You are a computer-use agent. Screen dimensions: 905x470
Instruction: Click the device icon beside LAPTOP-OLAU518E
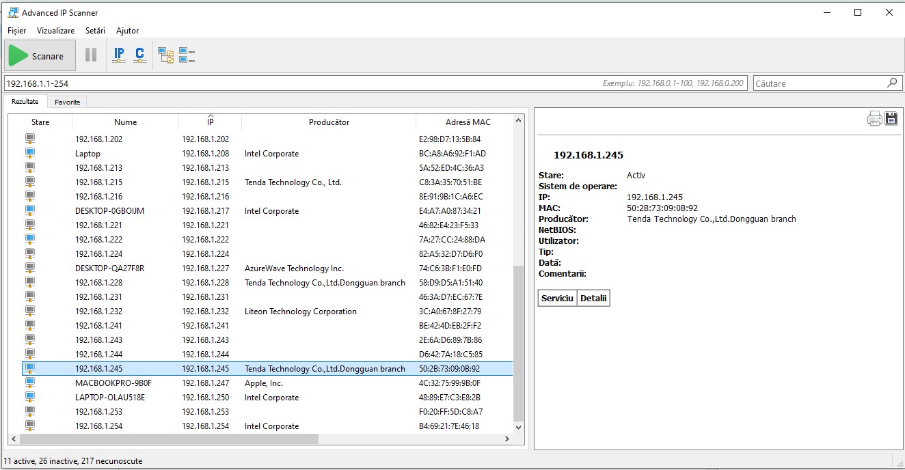click(30, 397)
